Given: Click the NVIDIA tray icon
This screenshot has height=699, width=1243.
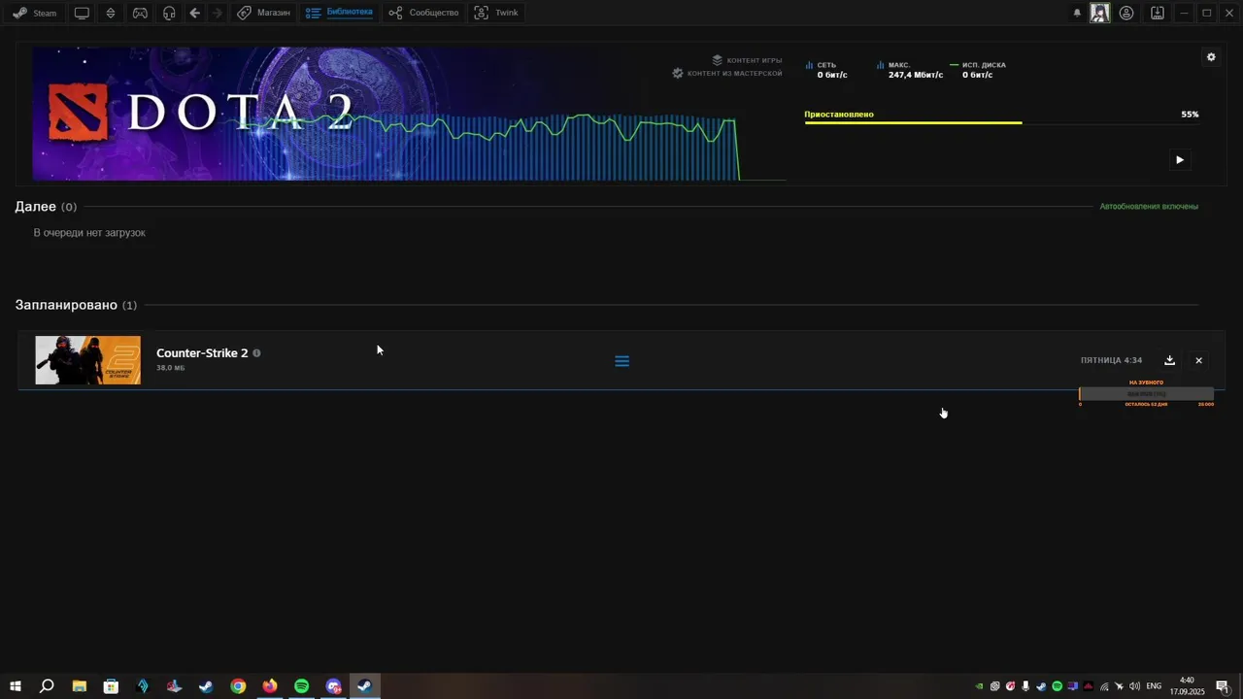Looking at the screenshot, I should (979, 686).
